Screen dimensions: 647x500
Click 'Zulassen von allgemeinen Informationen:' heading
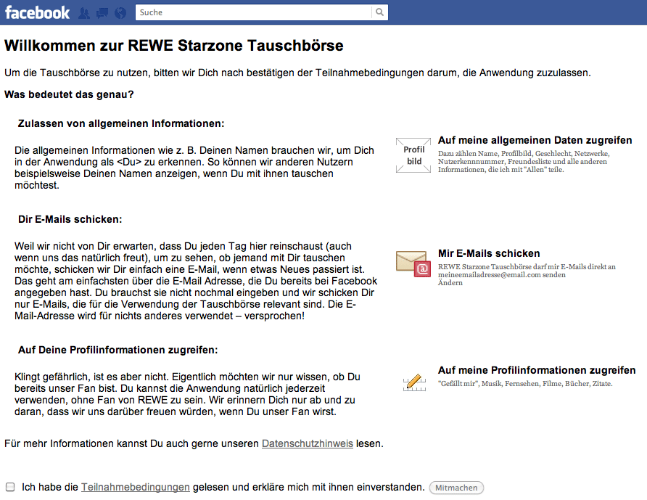(x=121, y=123)
